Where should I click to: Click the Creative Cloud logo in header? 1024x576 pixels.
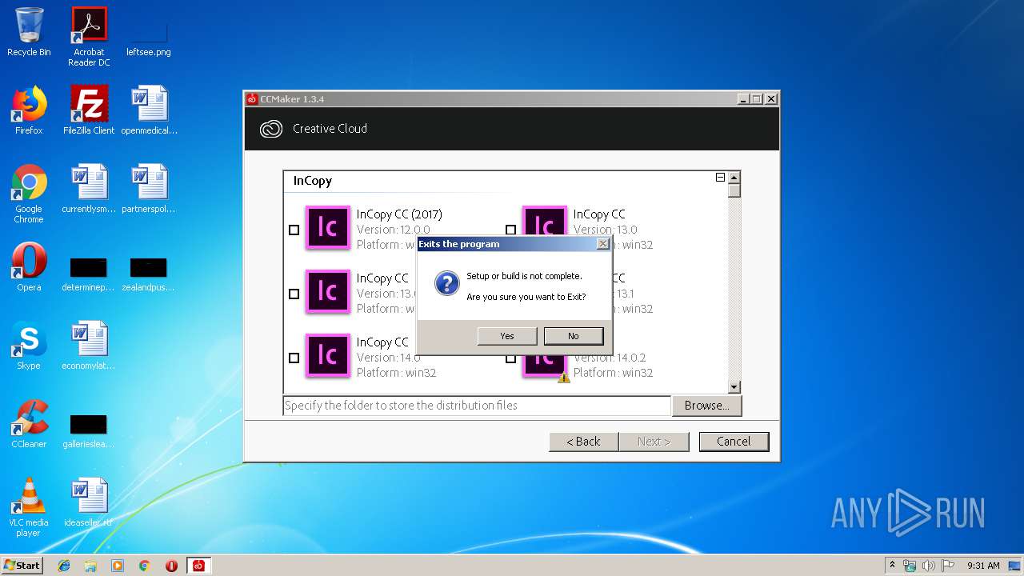(271, 129)
